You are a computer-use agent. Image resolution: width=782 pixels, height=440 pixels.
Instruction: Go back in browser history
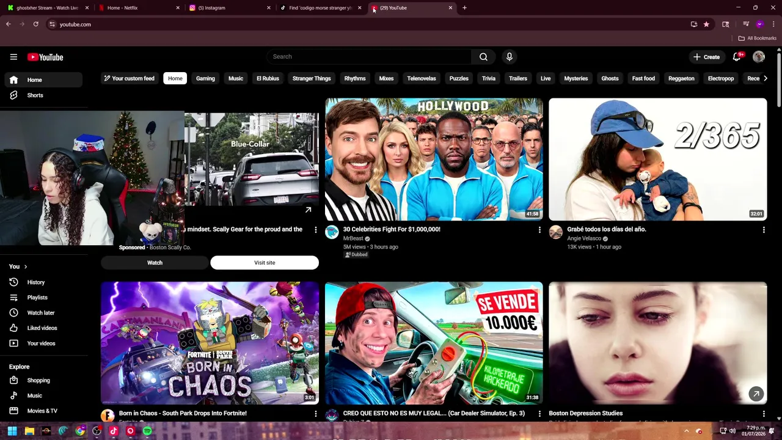pos(9,24)
